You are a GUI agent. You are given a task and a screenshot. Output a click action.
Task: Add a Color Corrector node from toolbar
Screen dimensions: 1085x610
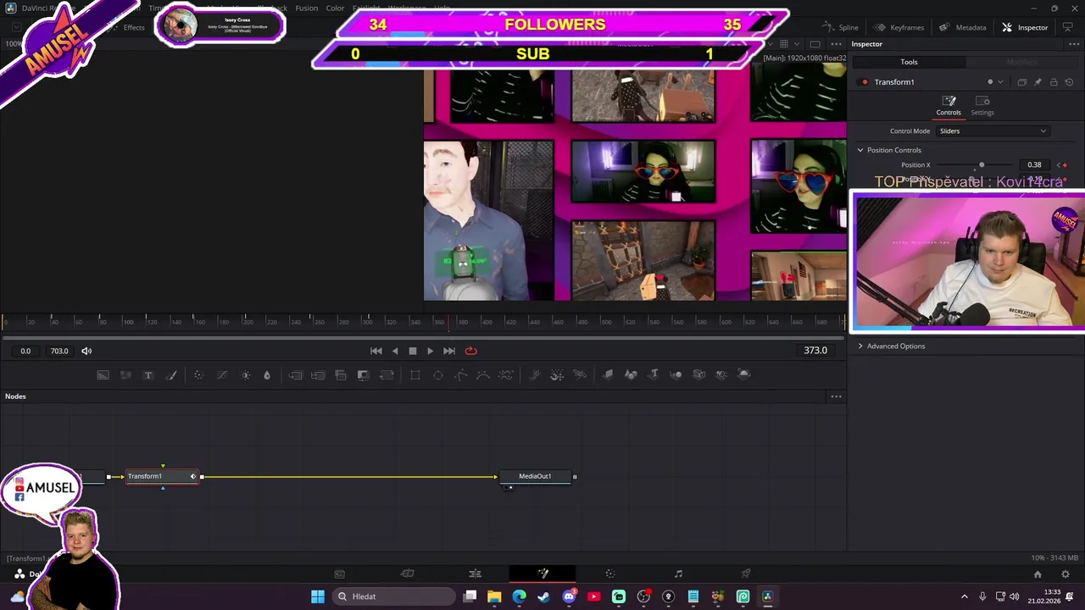[198, 374]
